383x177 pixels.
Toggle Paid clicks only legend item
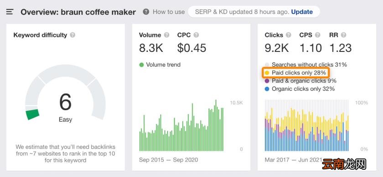point(295,73)
